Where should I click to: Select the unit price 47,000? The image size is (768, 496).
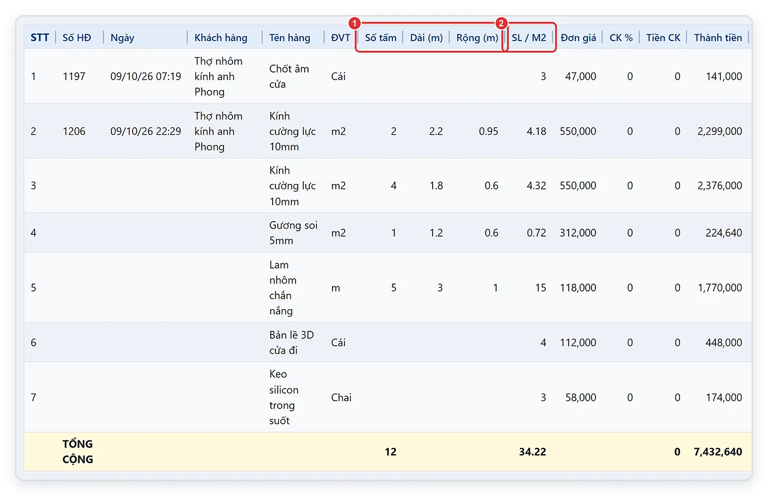pos(581,76)
